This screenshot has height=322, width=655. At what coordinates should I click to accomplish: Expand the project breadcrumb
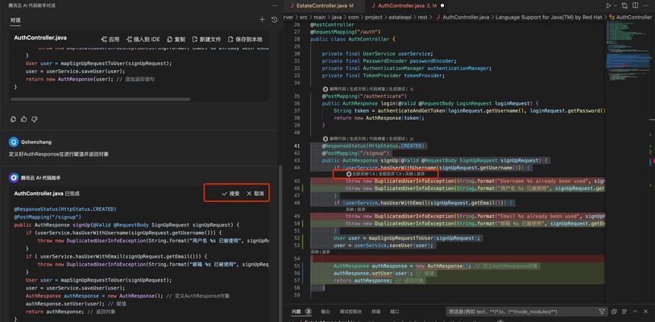pos(374,18)
